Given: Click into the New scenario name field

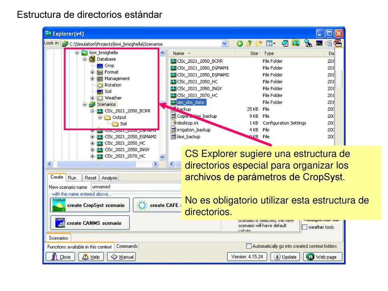Looking at the screenshot, I should click(136, 187).
